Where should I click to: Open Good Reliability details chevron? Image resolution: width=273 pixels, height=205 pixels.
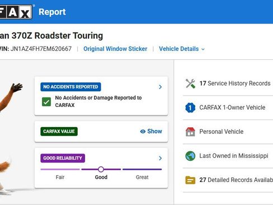click(160, 158)
